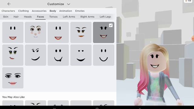Screen dimensions: 194x109
Task: Select the Left Arms subcategory
Action: (69, 17)
